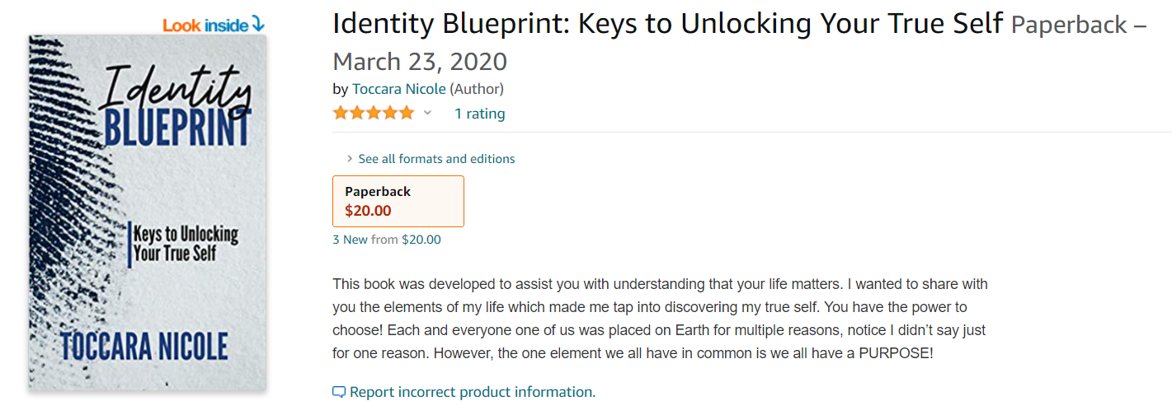The image size is (1172, 401).
Task: Click the third star in the rating
Action: (374, 114)
